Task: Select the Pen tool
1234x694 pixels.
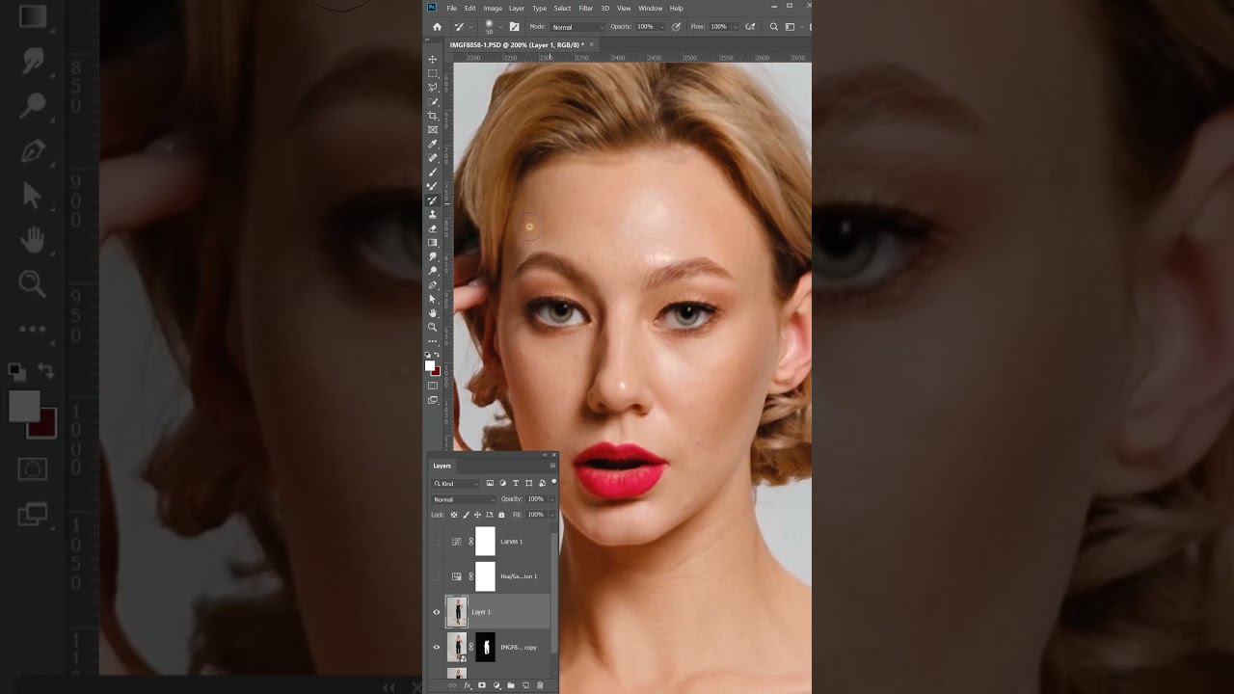Action: (x=433, y=285)
